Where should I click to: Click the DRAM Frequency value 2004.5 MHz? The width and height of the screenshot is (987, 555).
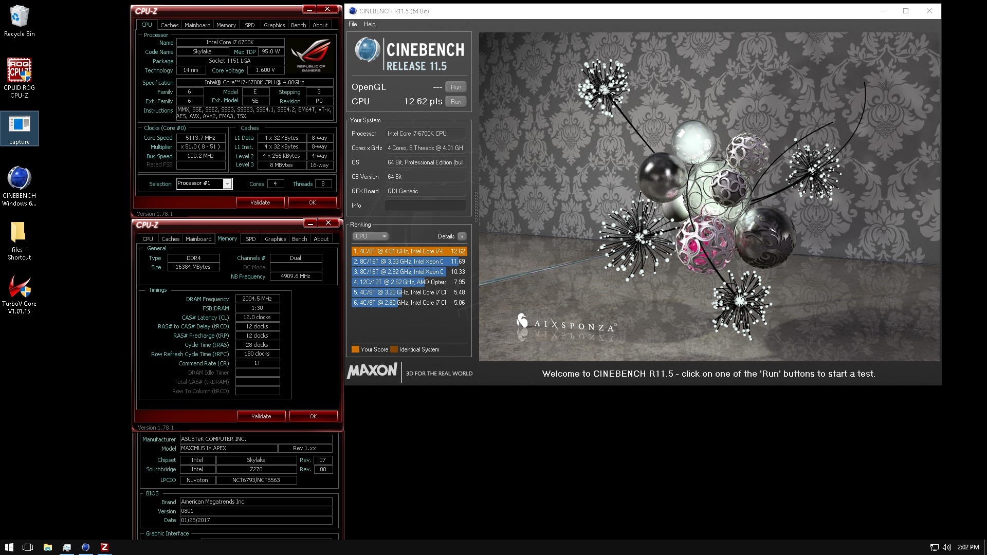(x=257, y=299)
